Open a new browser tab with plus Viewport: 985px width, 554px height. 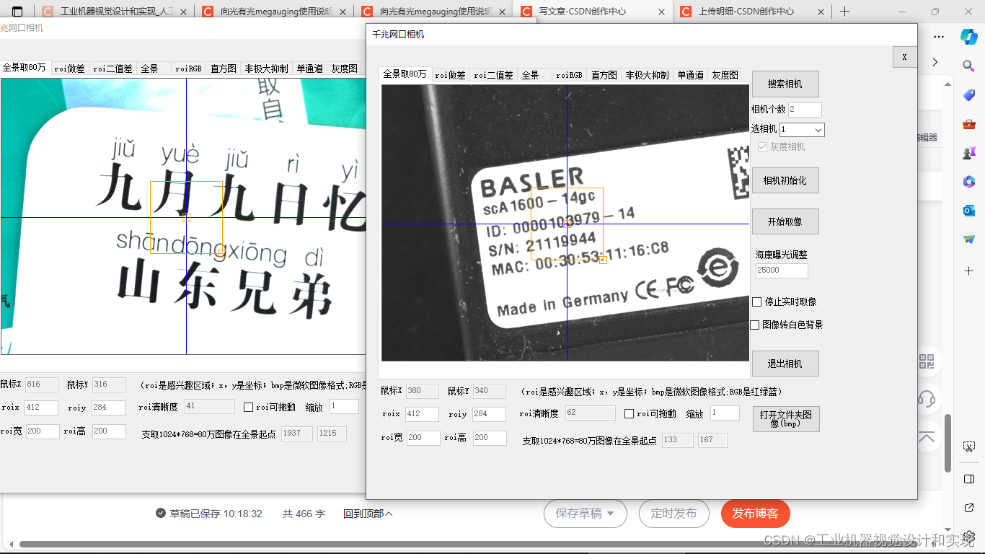pos(845,12)
